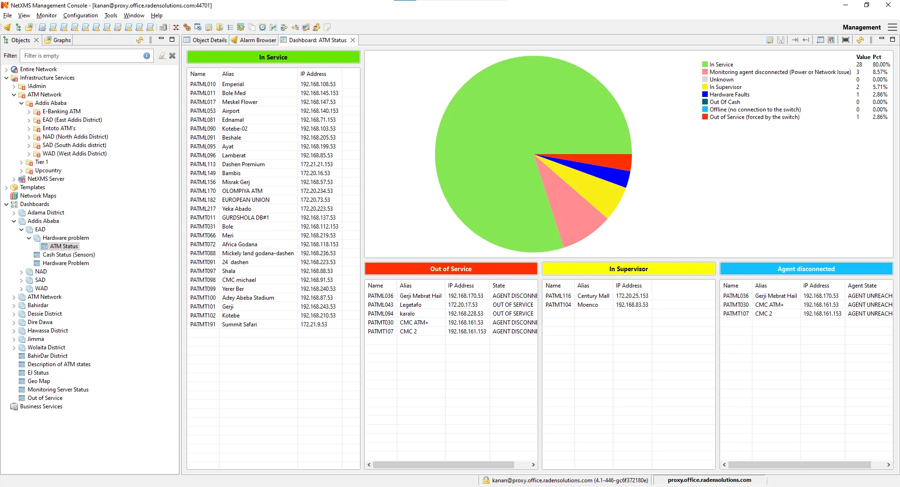
Task: Export the dashboard as an image
Action: coord(832,40)
